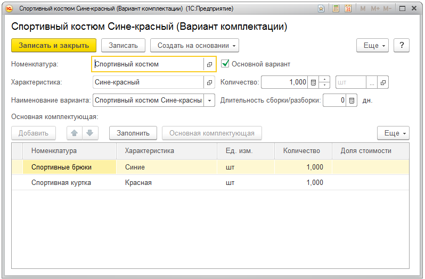Click the Синие characteristic cell
Screen dimensions: 425x279
coord(167,167)
